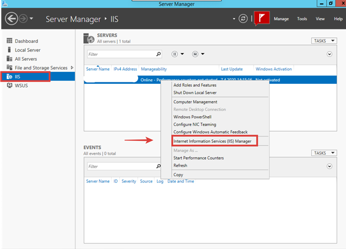The image size is (346, 249).
Task: Click the forward navigation arrow
Action: coord(23,19)
